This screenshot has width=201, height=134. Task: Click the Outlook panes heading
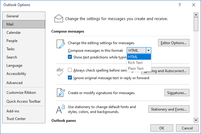64,121
